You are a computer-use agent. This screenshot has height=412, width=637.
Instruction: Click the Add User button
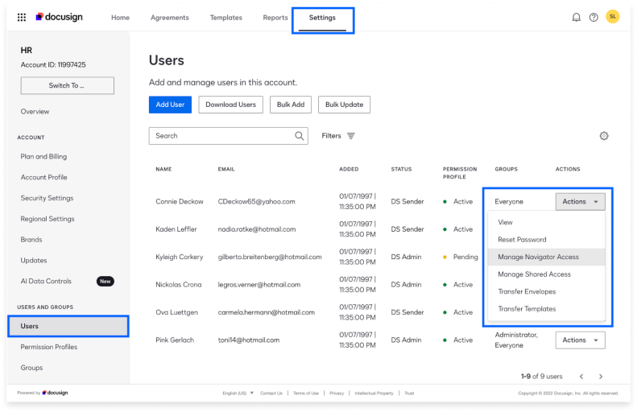(170, 105)
